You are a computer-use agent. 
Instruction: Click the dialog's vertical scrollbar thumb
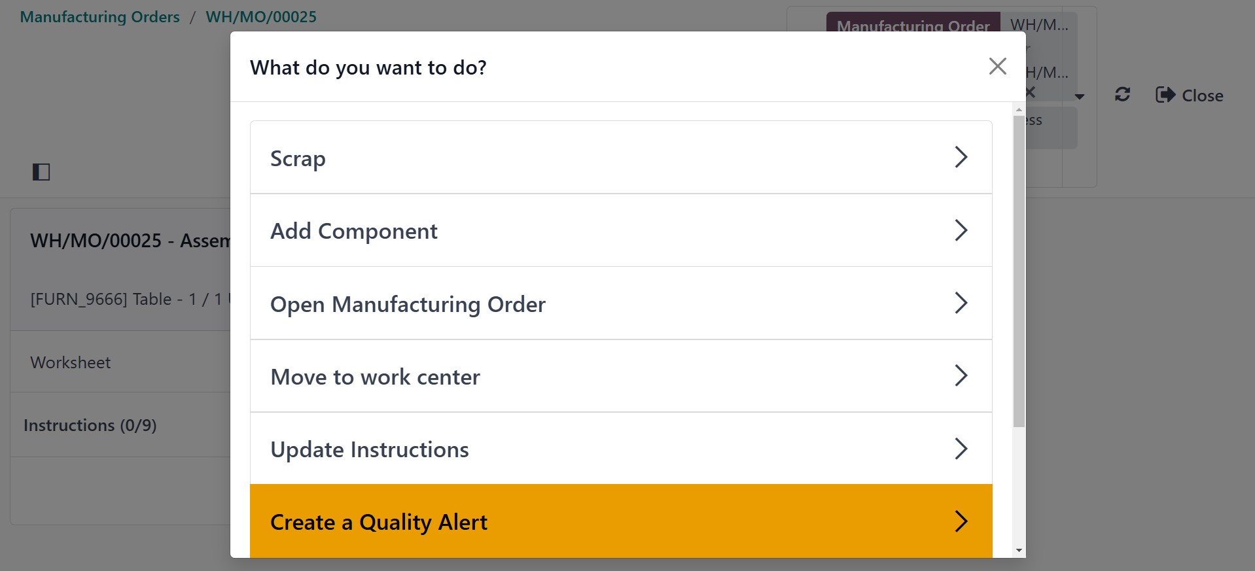click(1019, 271)
